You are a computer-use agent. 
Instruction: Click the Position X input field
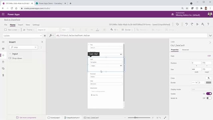pos(196,63)
